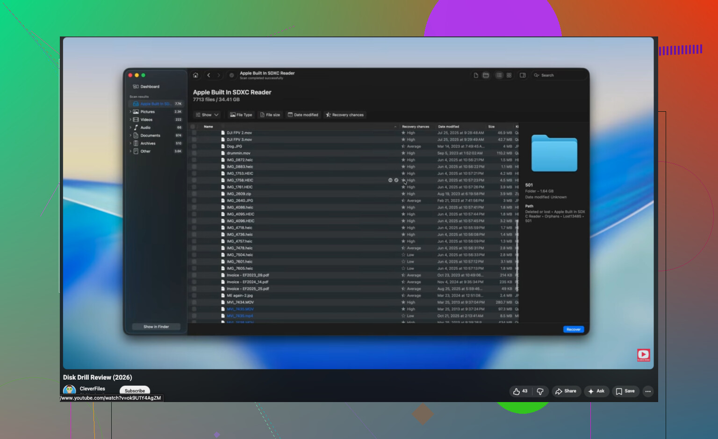Viewport: 718px width, 439px height.
Task: Sort by Recovery chances column header
Action: pyautogui.click(x=416, y=127)
